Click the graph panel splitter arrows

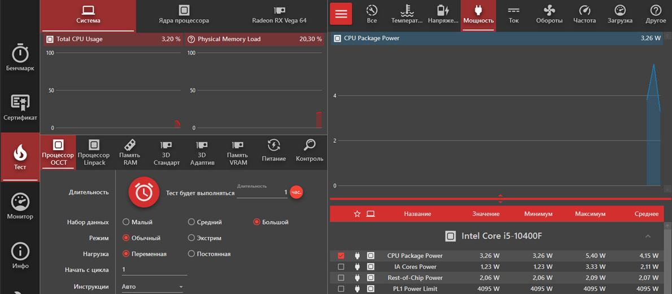(500, 199)
